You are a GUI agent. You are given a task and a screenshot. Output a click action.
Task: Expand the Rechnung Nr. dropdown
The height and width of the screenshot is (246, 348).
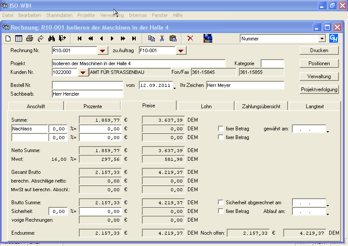[x=102, y=50]
